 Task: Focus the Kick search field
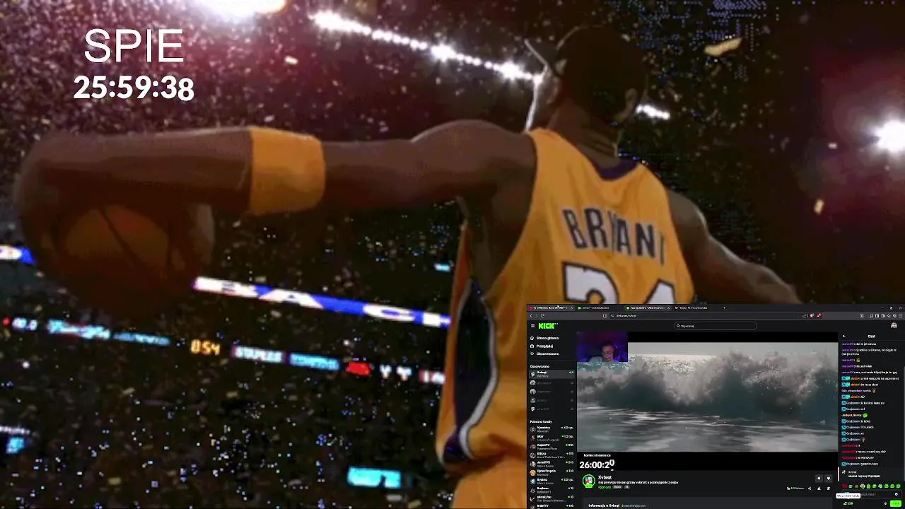coord(716,326)
